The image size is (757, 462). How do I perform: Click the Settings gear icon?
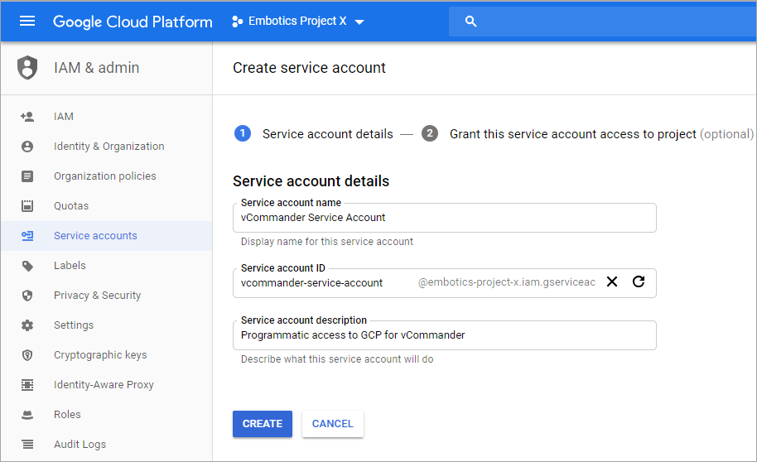pos(27,325)
